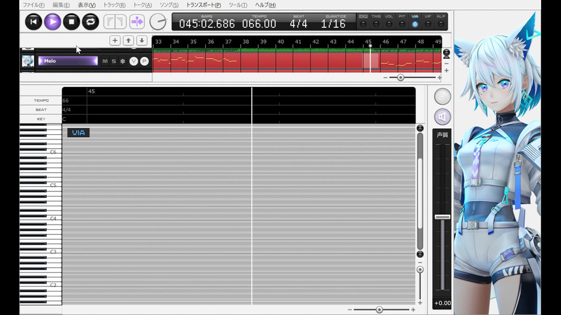This screenshot has height=315, width=561.
Task: Jump to bar 47 on the track timeline
Action: [403, 42]
